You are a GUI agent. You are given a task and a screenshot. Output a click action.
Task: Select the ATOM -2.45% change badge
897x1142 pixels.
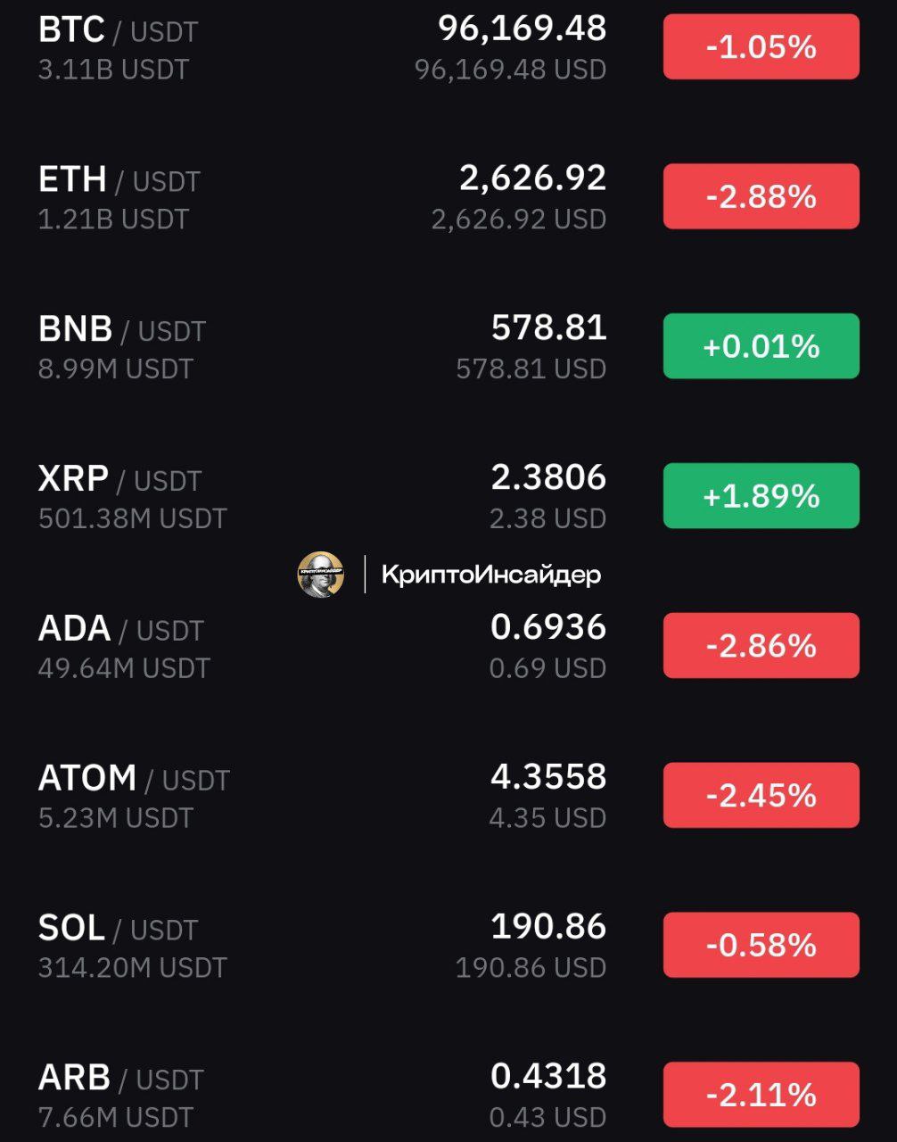[x=761, y=795]
